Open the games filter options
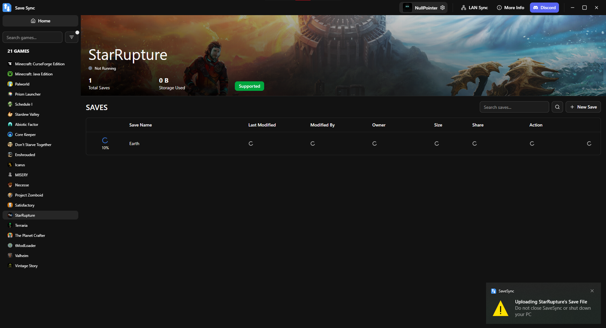Image resolution: width=606 pixels, height=328 pixels. [72, 37]
